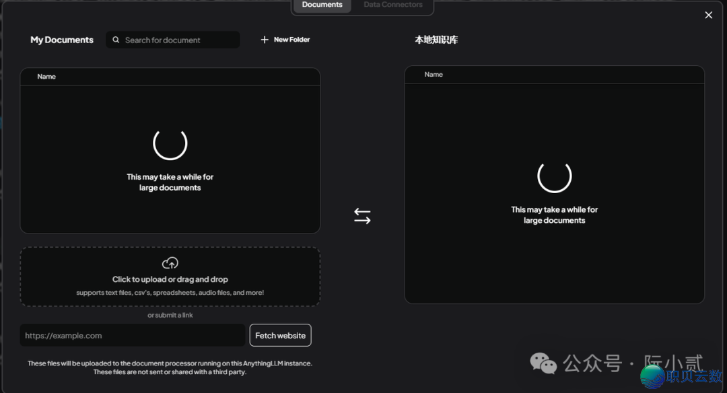Click the loading spinner in My Documents
The height and width of the screenshot is (393, 727).
(170, 143)
